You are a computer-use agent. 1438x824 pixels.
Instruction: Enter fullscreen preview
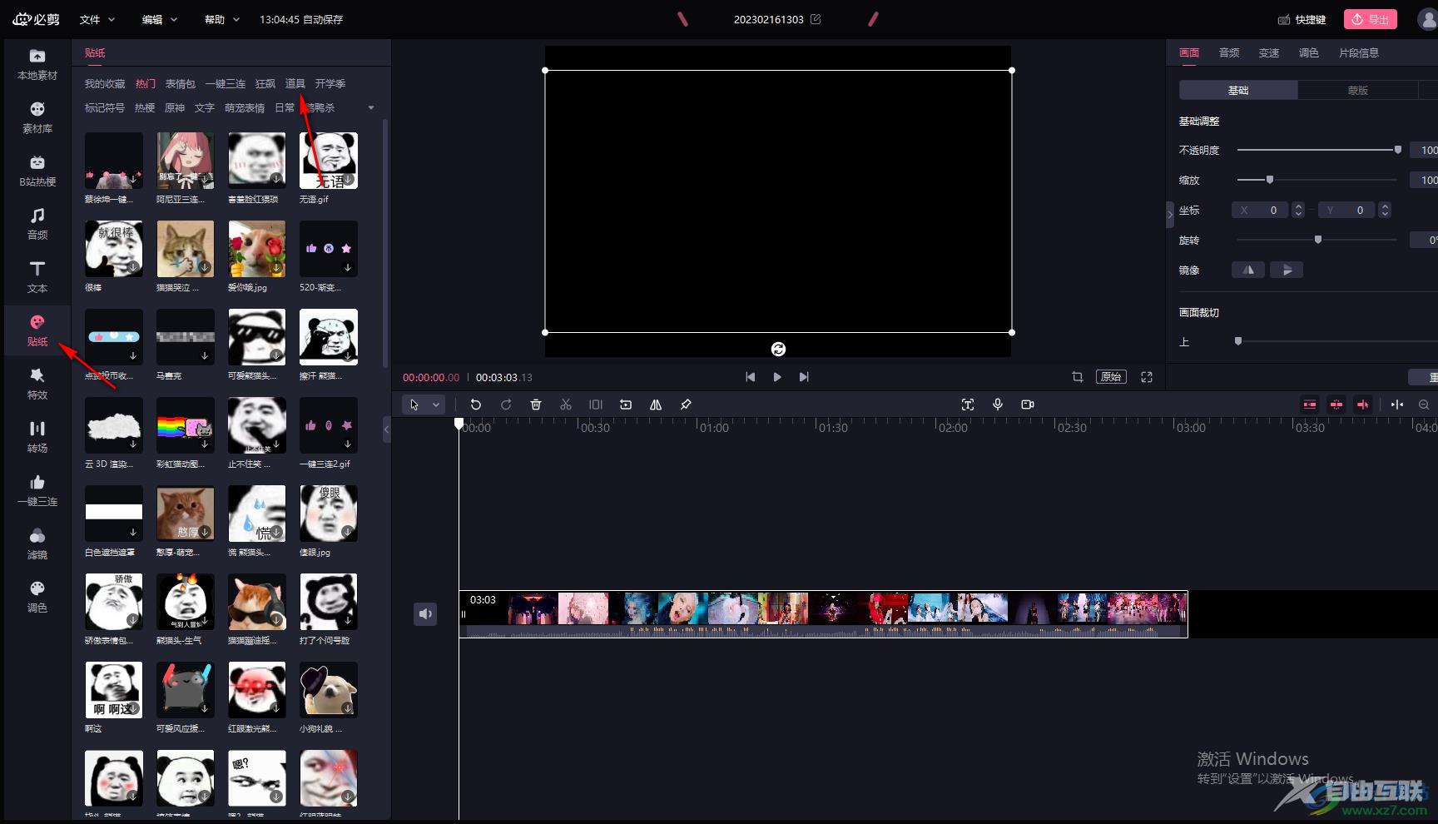click(x=1147, y=377)
